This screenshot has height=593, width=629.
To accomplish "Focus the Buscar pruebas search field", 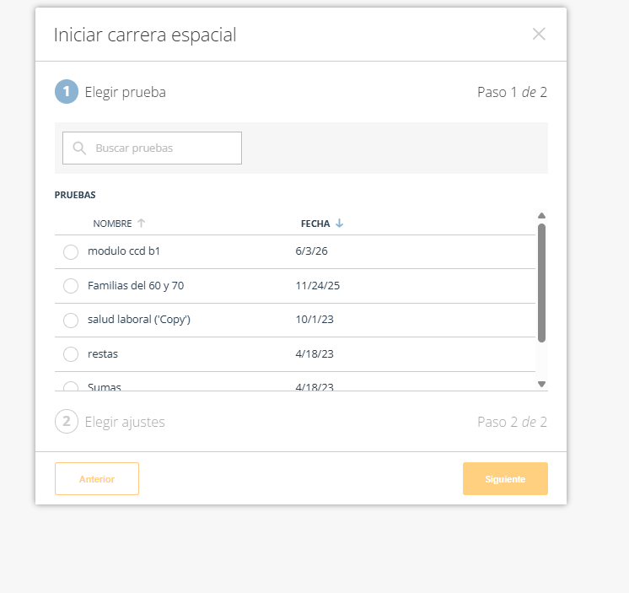I will coord(152,148).
